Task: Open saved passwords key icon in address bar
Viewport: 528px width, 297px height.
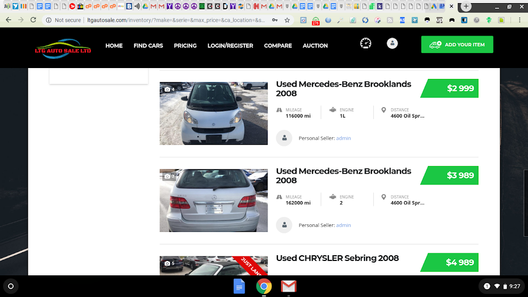Action: (275, 20)
